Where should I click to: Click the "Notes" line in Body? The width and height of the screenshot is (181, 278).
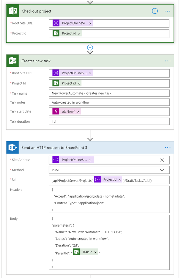click(81, 239)
